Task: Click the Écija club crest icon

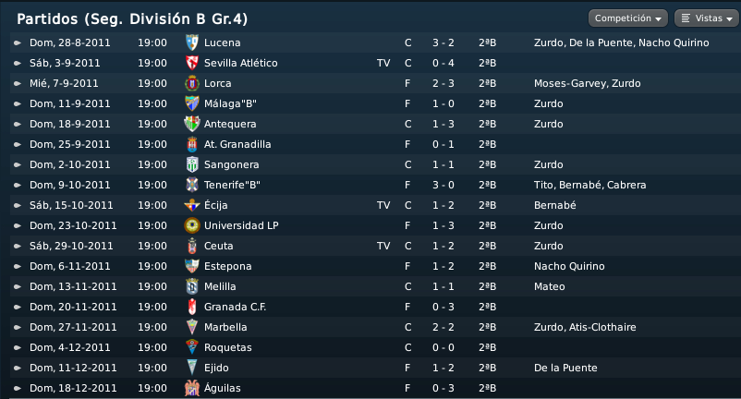Action: pyautogui.click(x=192, y=205)
